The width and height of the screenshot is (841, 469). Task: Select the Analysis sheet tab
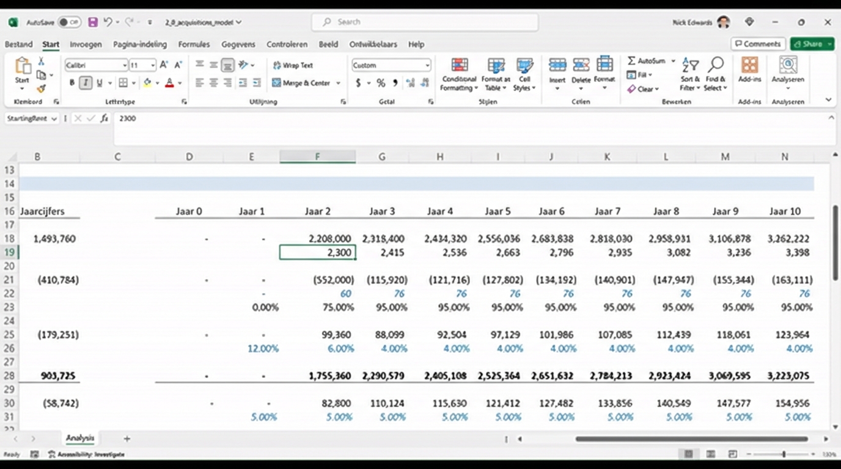point(80,438)
